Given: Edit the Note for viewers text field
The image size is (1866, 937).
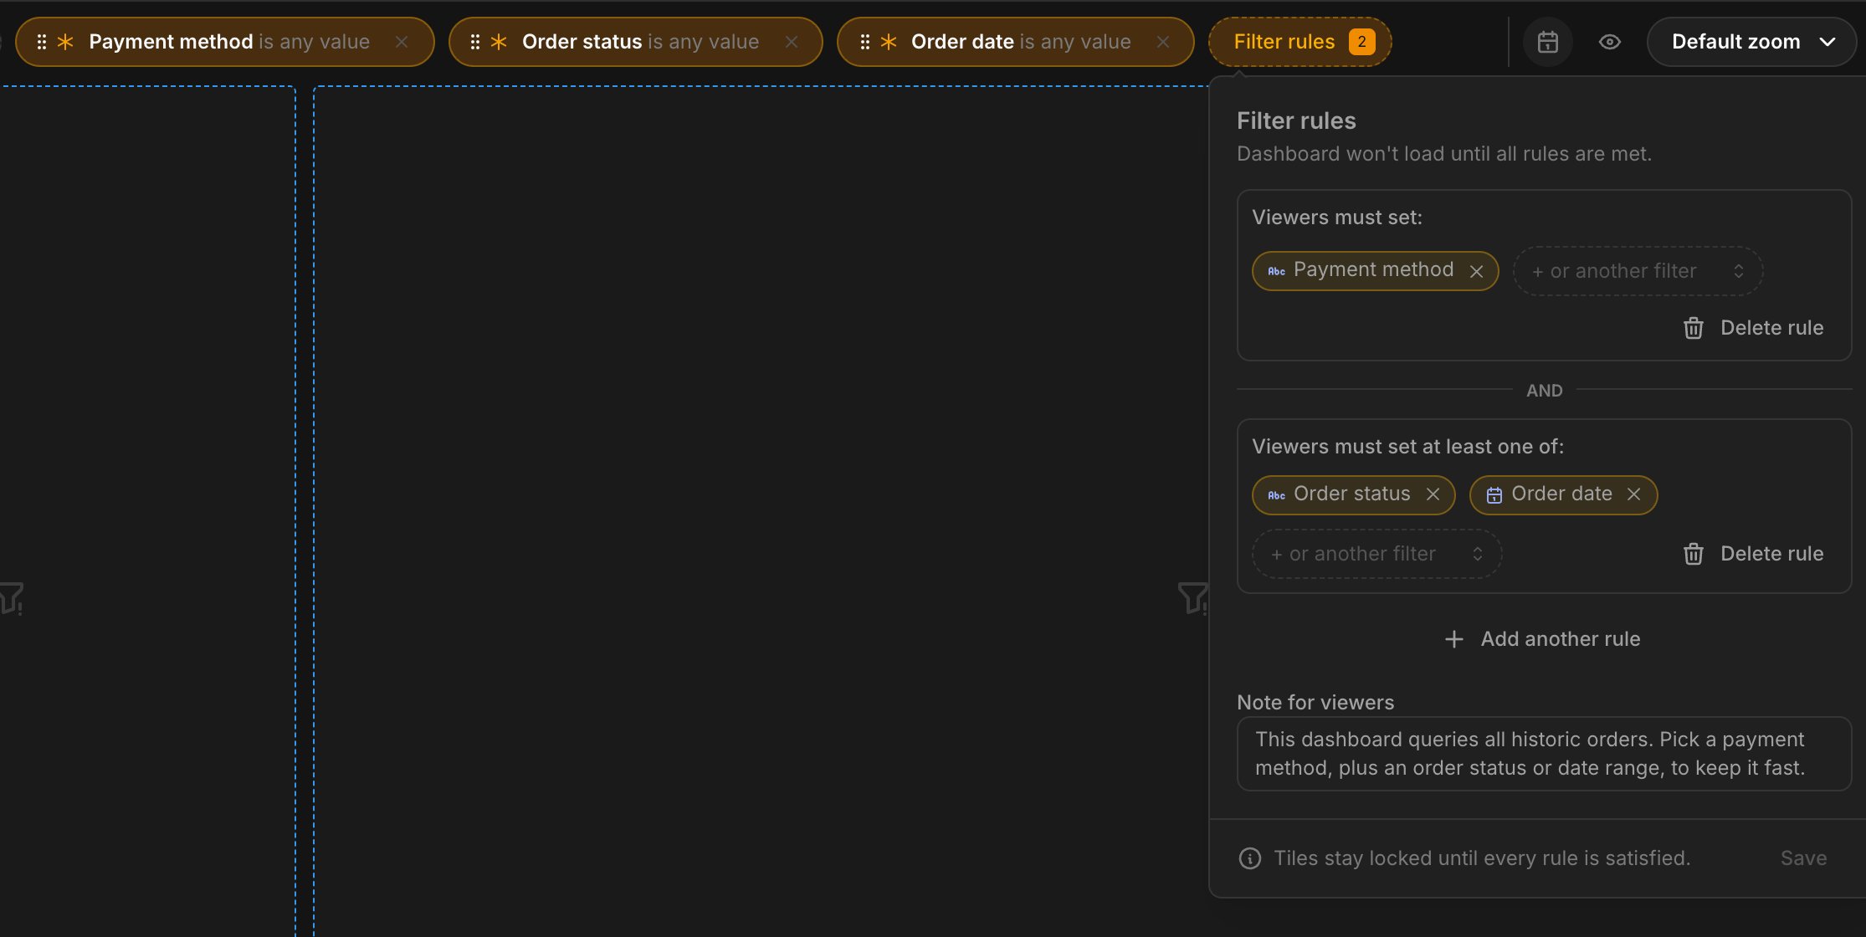Looking at the screenshot, I should 1544,754.
